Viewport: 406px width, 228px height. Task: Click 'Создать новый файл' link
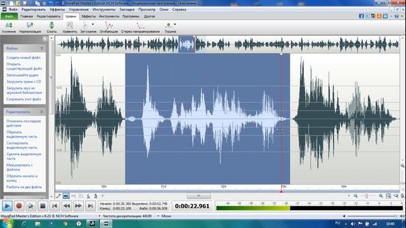point(23,58)
